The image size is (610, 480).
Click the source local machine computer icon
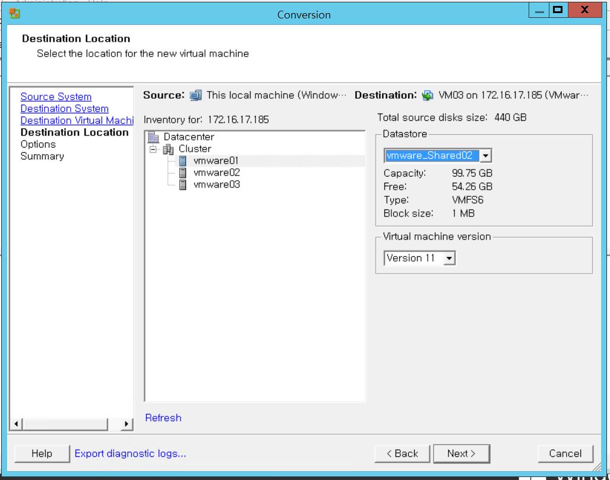[x=195, y=95]
